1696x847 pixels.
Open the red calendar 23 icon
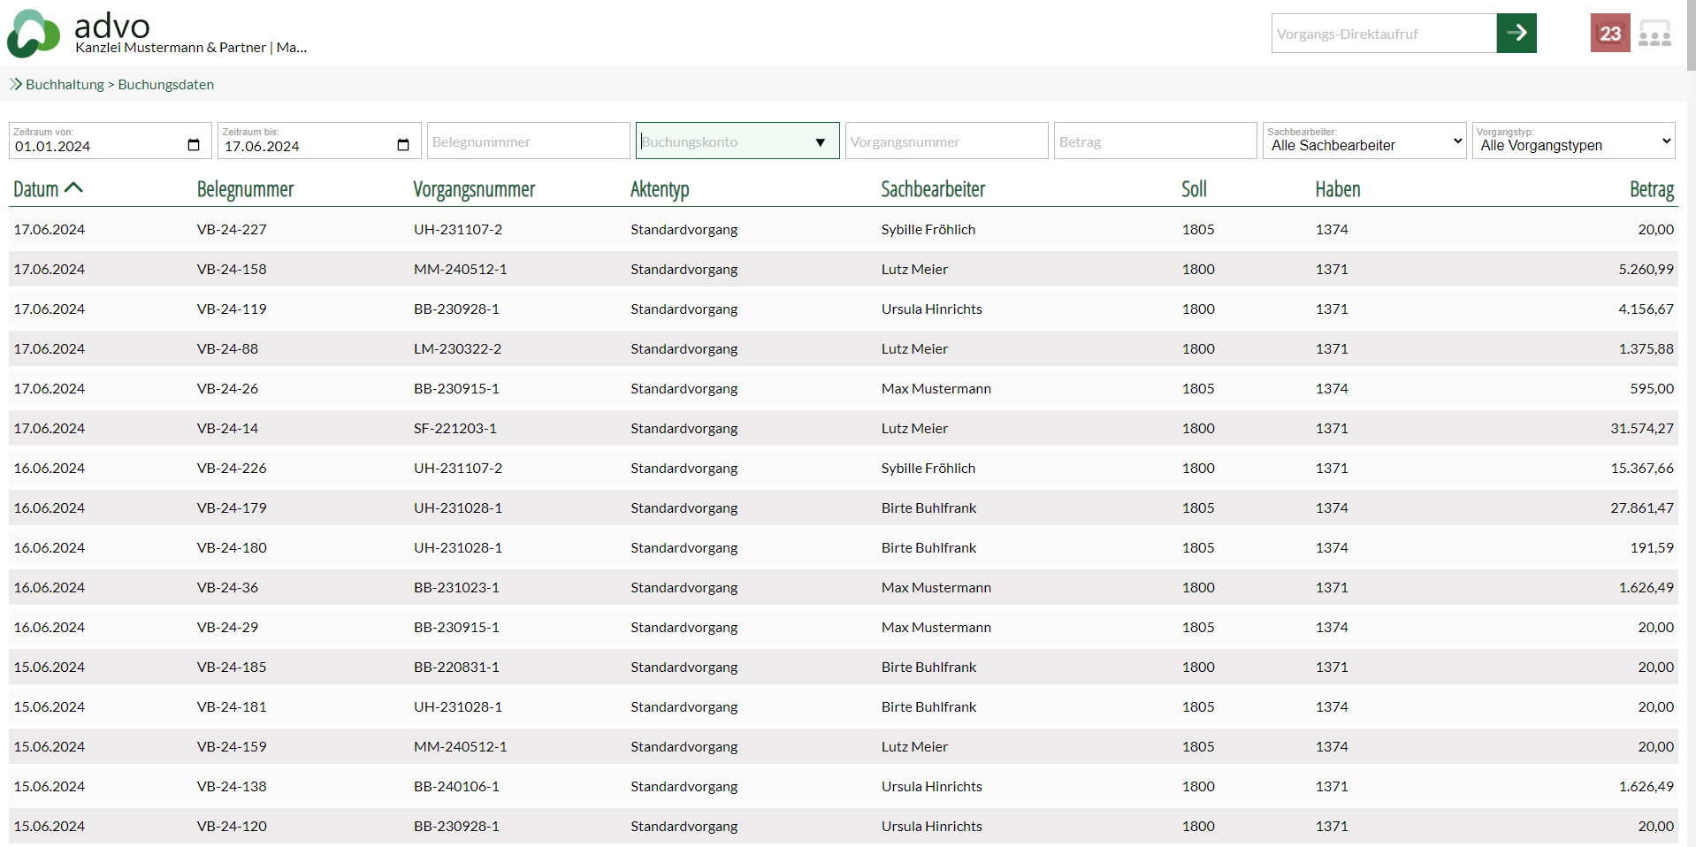click(1609, 34)
